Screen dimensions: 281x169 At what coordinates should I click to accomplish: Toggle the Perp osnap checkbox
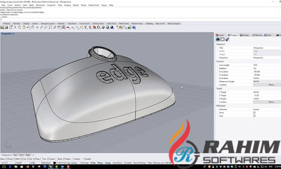34,159
